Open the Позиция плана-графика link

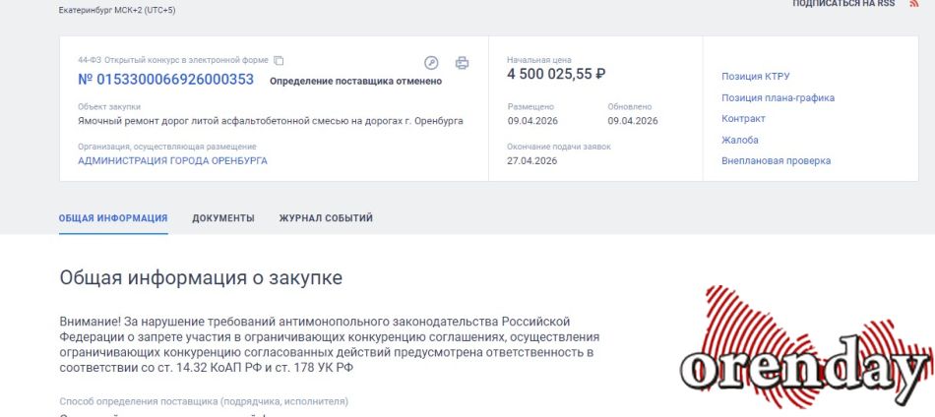point(778,98)
